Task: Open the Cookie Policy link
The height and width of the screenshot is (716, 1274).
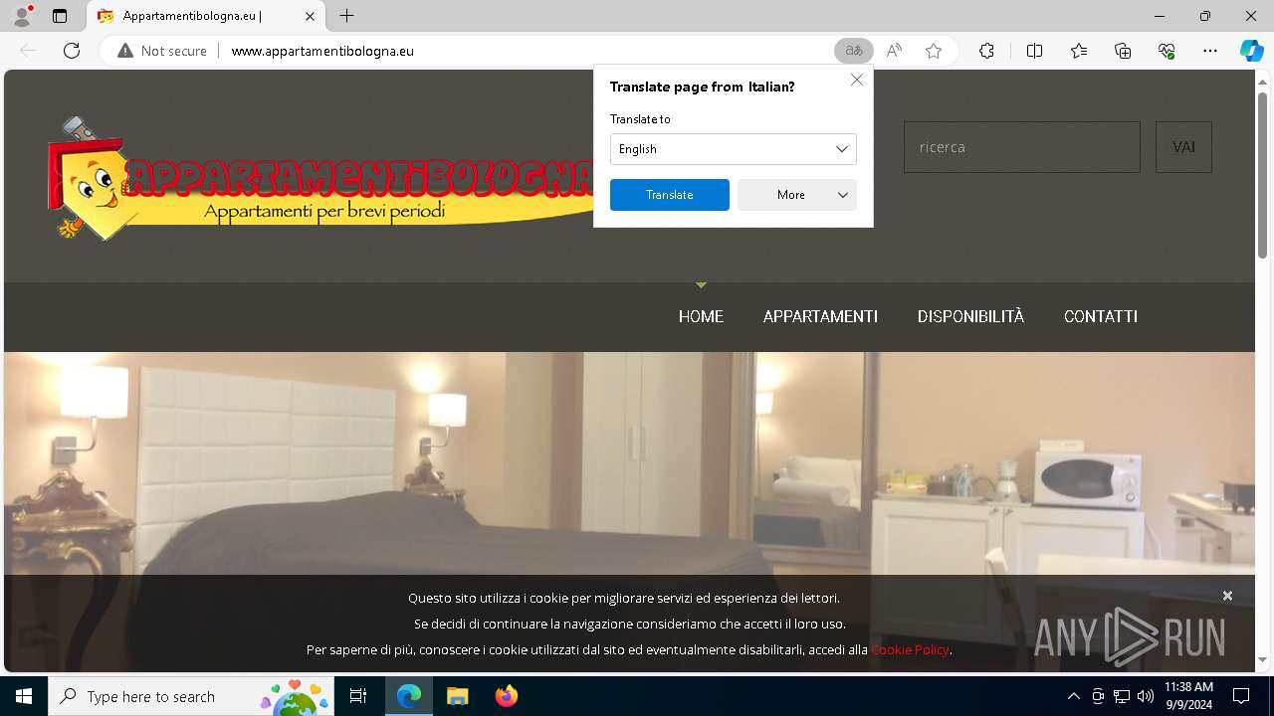Action: 910,649
